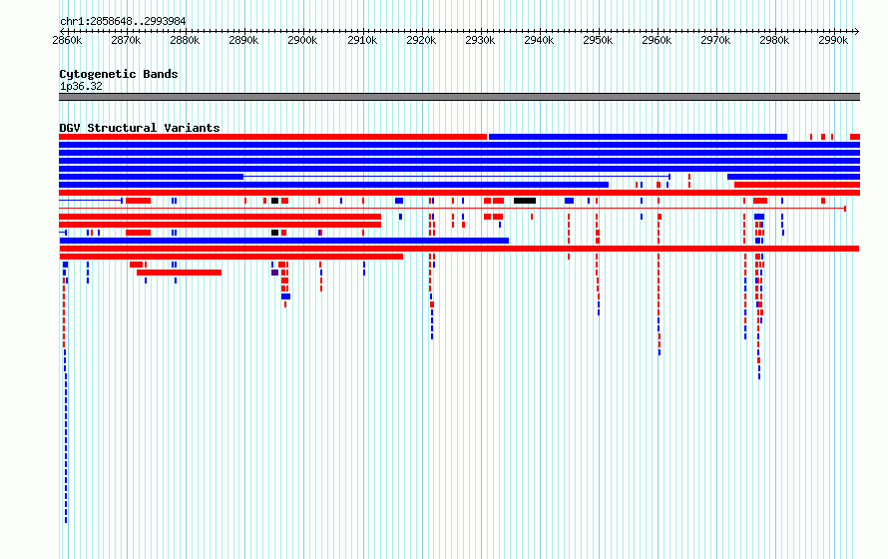Click the blue variant bar ending near 2952k
The width and height of the screenshot is (888, 559).
(333, 185)
